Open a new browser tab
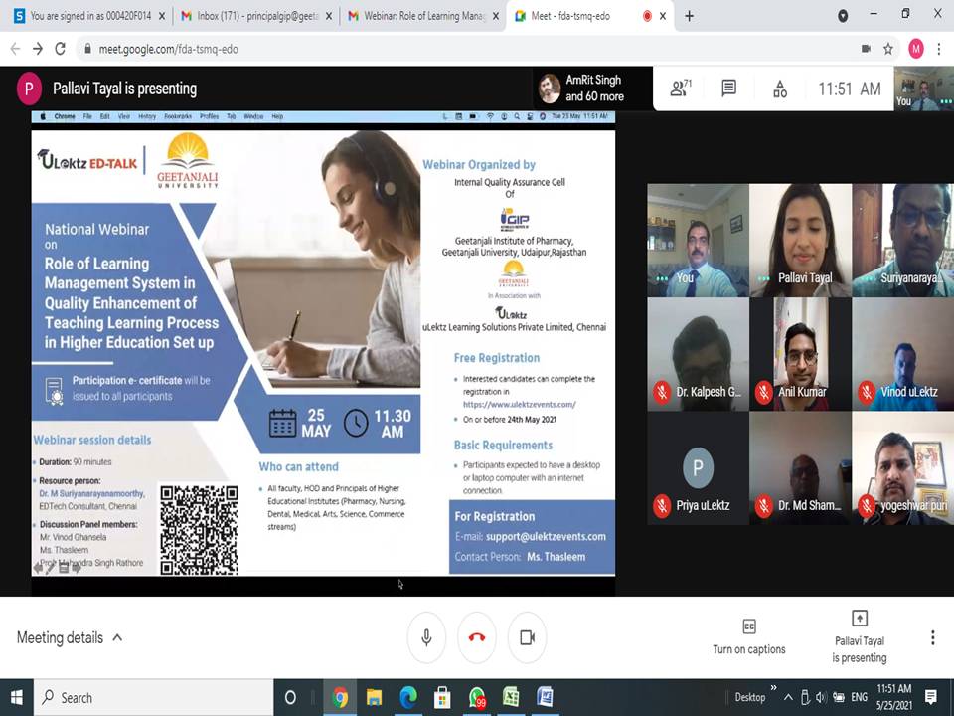This screenshot has height=716, width=954. coord(689,17)
